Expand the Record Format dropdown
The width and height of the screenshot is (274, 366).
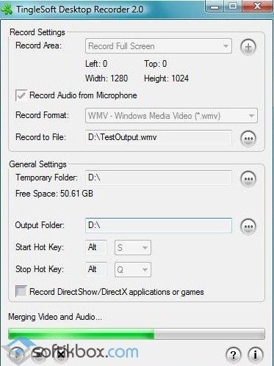pyautogui.click(x=171, y=116)
